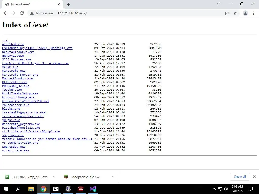This screenshot has height=194, width=259.
Task: Open the tab search chevron
Action: (218, 4)
